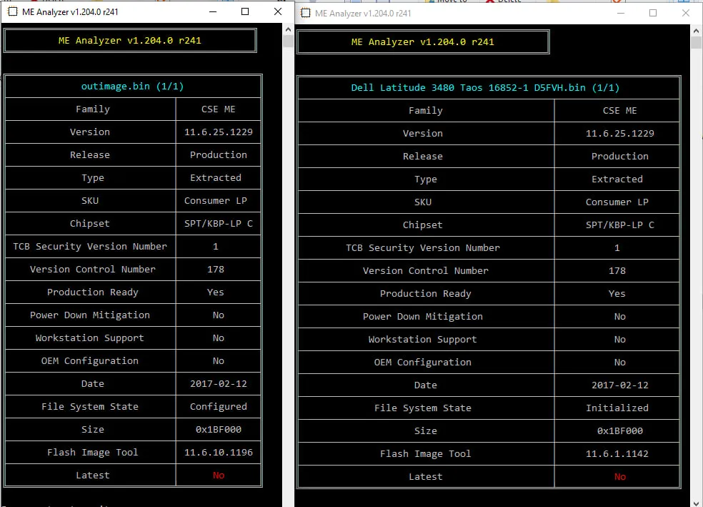Viewport: 703px width, 507px height.
Task: Minimize the left ME Analyzer window
Action: 213,11
